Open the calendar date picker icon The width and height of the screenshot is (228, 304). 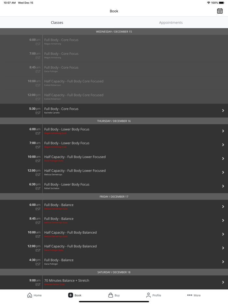tap(220, 11)
